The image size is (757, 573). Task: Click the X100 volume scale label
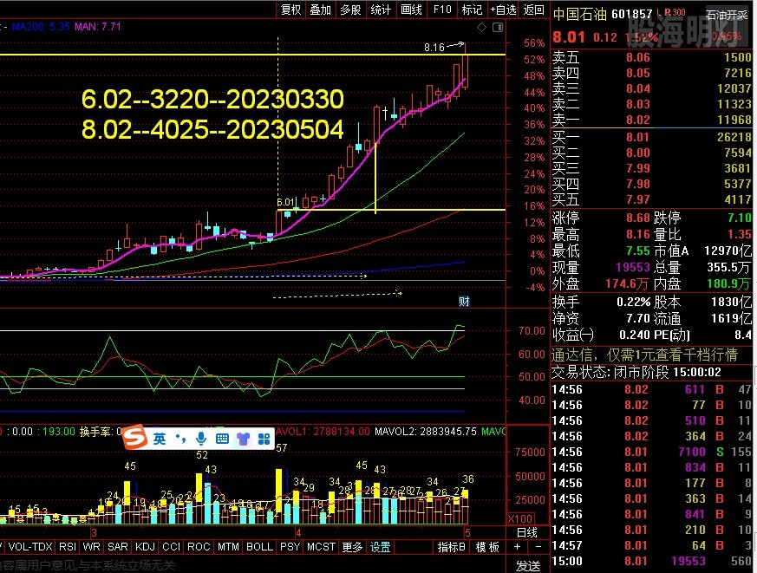[x=520, y=519]
